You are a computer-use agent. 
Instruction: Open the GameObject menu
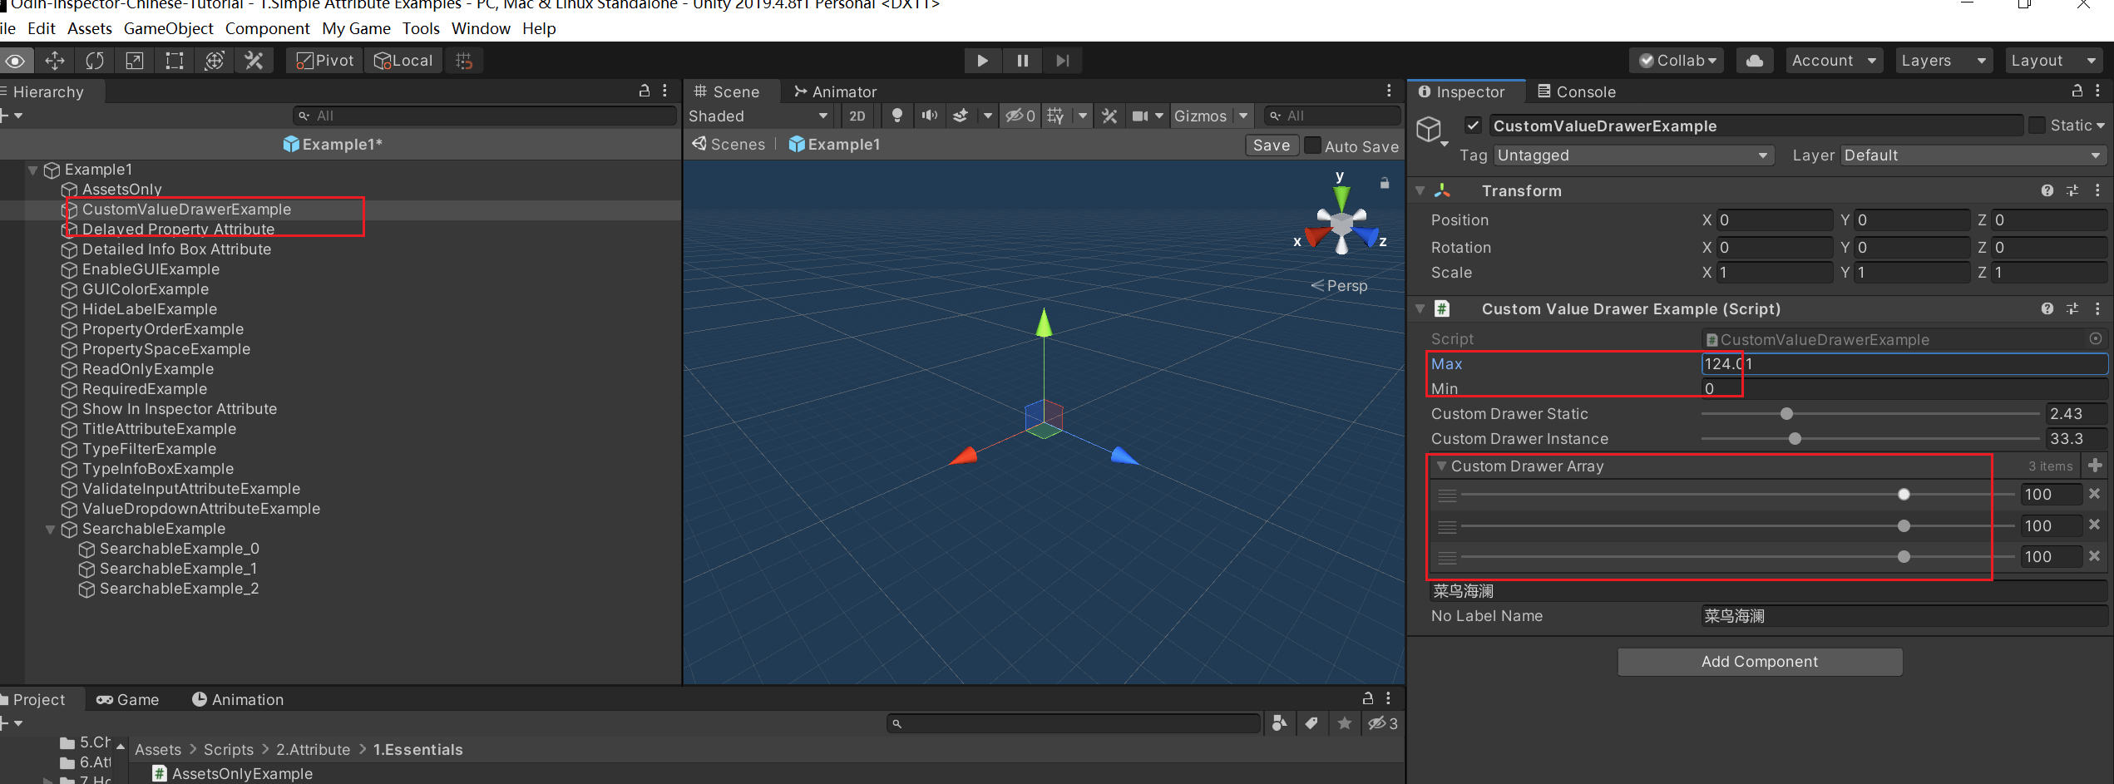coord(168,28)
